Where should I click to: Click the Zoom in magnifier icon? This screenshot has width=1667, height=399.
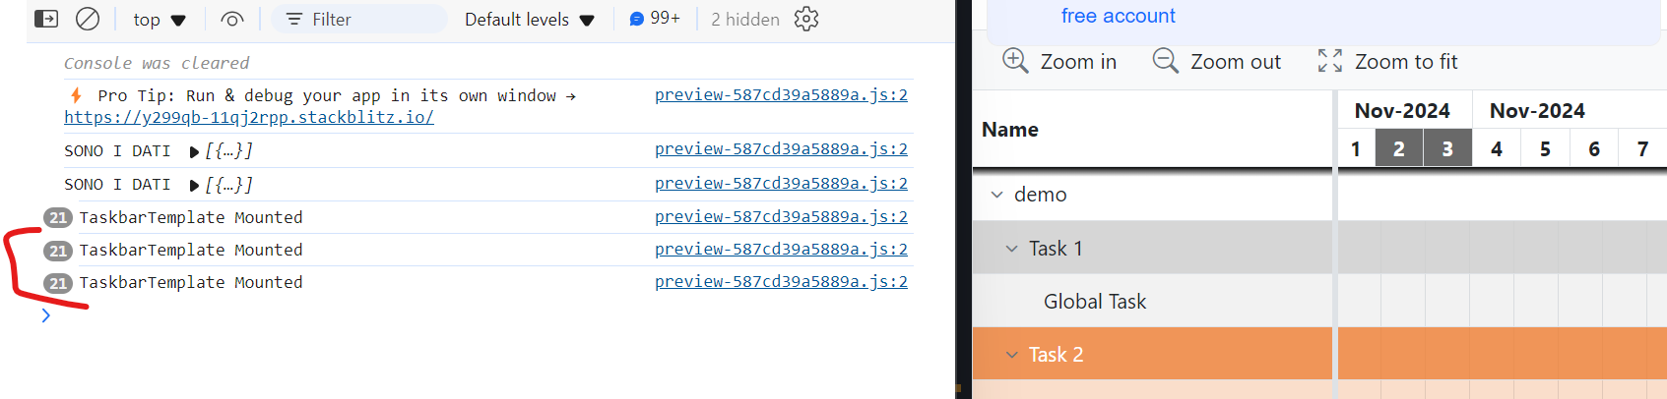tap(1015, 61)
